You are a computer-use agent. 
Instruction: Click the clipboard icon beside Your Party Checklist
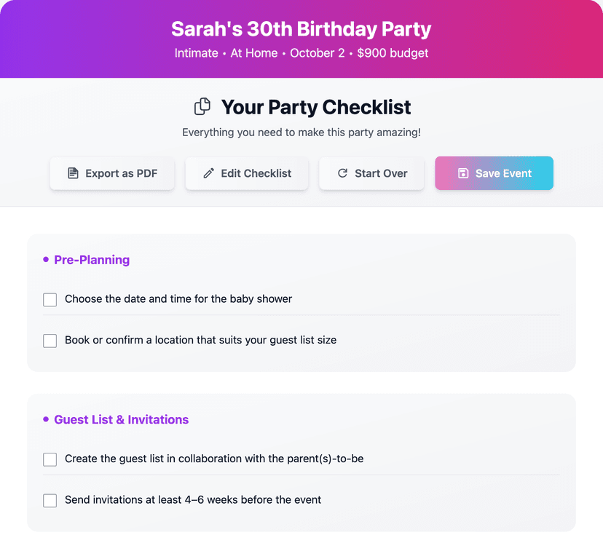202,106
